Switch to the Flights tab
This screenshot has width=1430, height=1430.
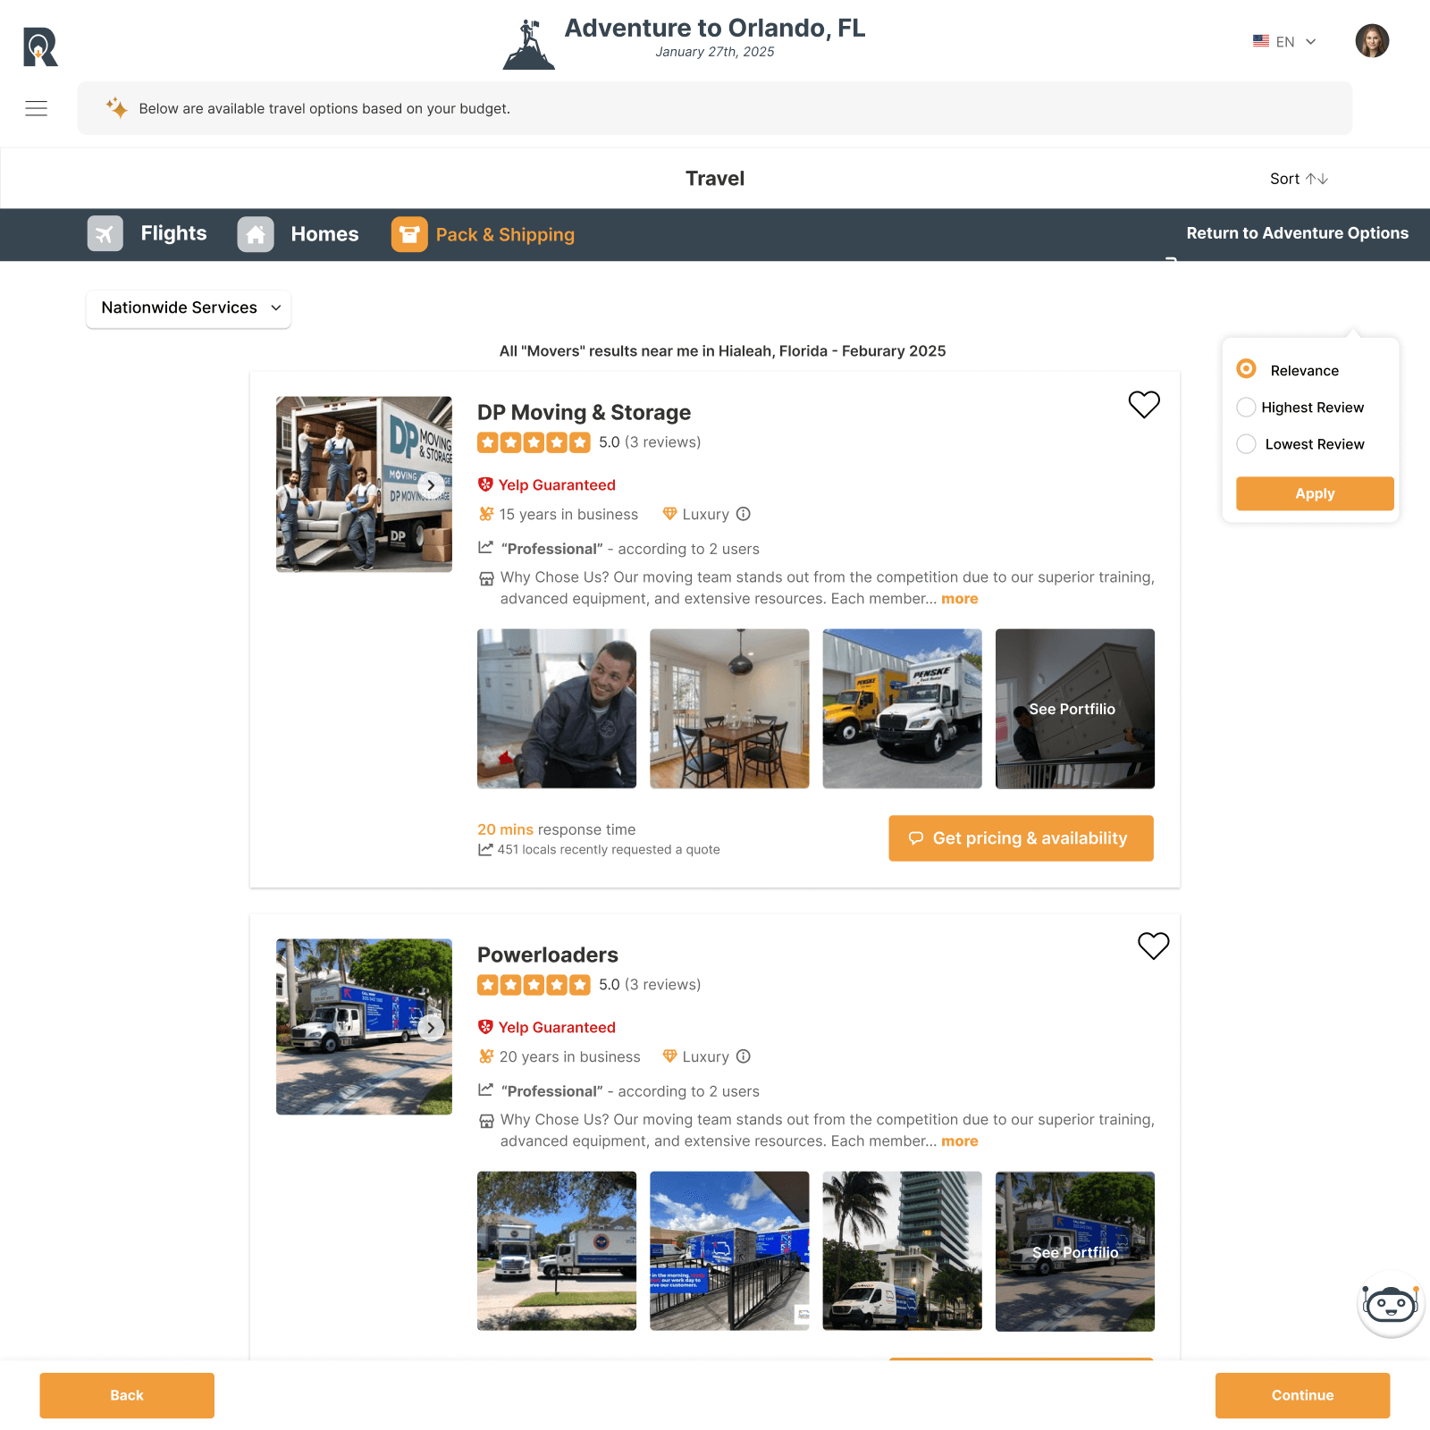(147, 234)
